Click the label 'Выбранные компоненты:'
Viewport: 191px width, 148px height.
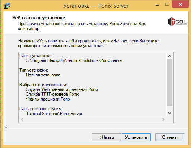pos(43,85)
